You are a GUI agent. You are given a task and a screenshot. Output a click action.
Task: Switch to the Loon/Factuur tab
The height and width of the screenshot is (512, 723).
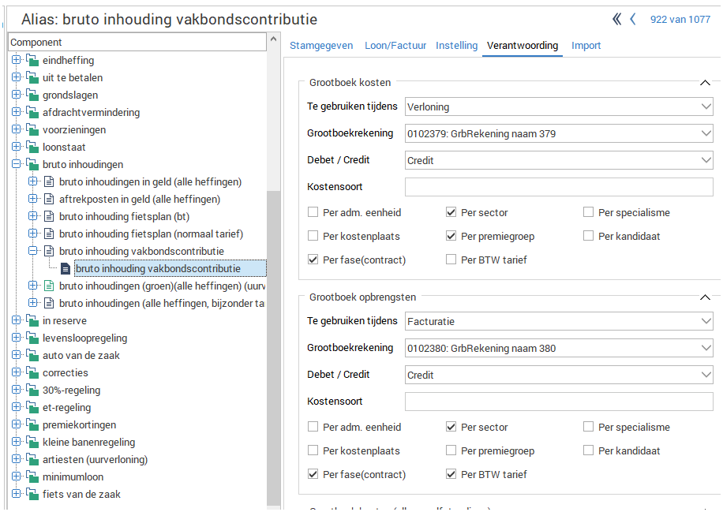click(395, 46)
